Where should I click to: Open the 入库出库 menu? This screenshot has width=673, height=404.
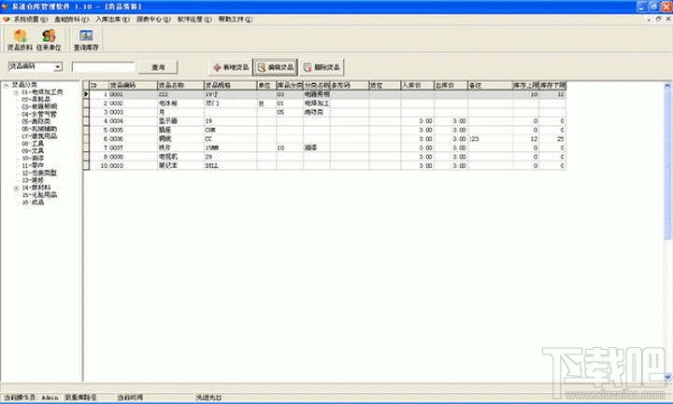tap(112, 20)
